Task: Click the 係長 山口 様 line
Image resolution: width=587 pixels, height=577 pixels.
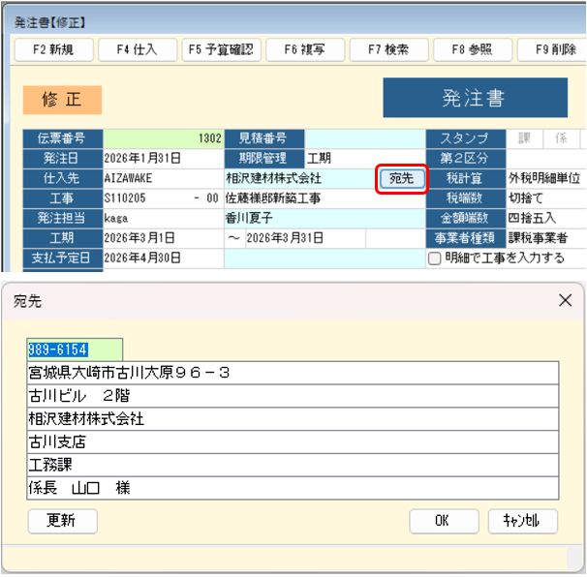Action: tap(293, 488)
